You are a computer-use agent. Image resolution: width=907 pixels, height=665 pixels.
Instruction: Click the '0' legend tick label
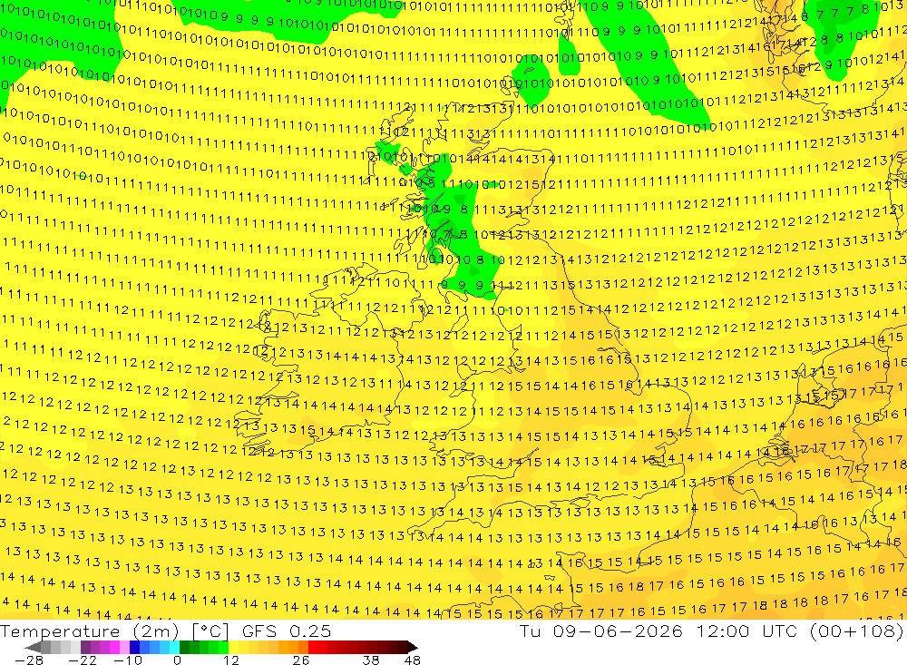(177, 660)
